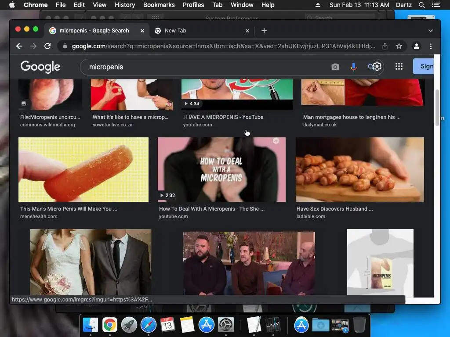Launch Safari from the Dock
The width and height of the screenshot is (450, 337).
[149, 325]
